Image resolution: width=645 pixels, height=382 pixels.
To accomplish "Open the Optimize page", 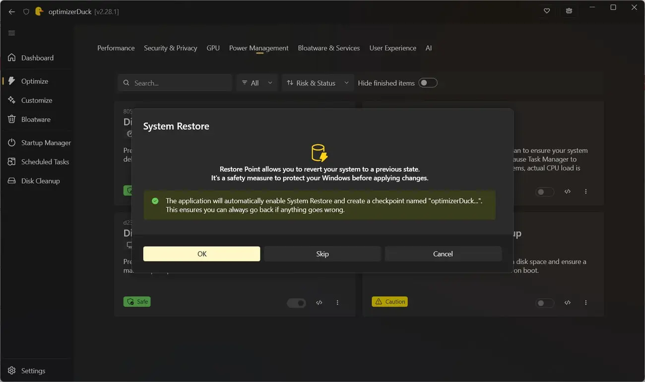I will point(37,81).
